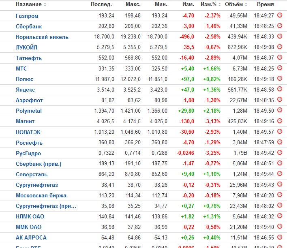The image size is (287, 248).
Task: Open the Polymetal stock link
Action: pyautogui.click(x=29, y=111)
